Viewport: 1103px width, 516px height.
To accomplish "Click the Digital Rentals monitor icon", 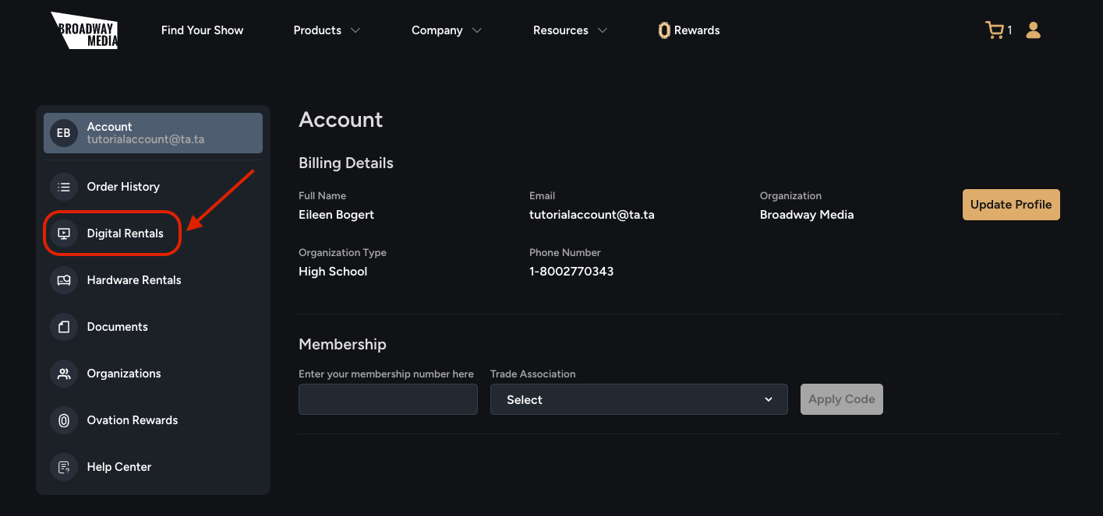I will (x=63, y=233).
